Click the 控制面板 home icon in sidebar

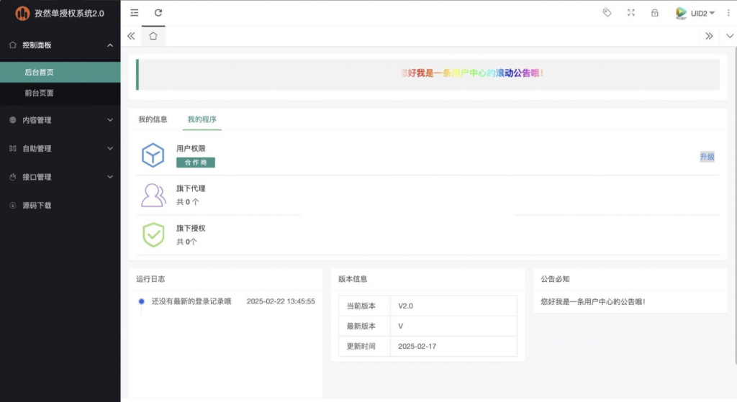pos(13,45)
